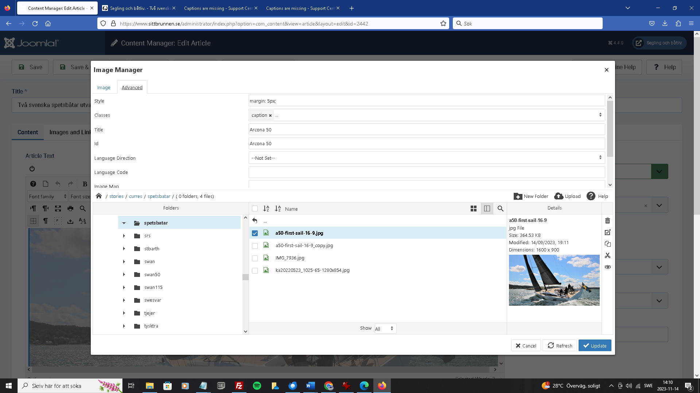
Task: Click the Title input field containing Arcona 50
Action: point(427,130)
